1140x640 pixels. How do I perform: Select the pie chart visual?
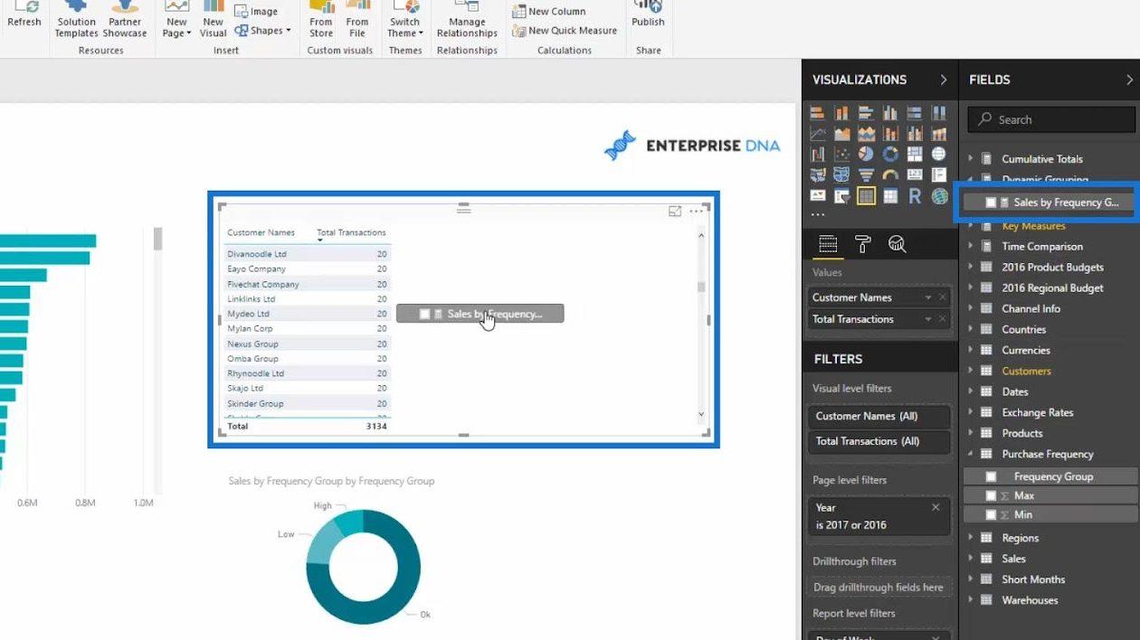(866, 155)
